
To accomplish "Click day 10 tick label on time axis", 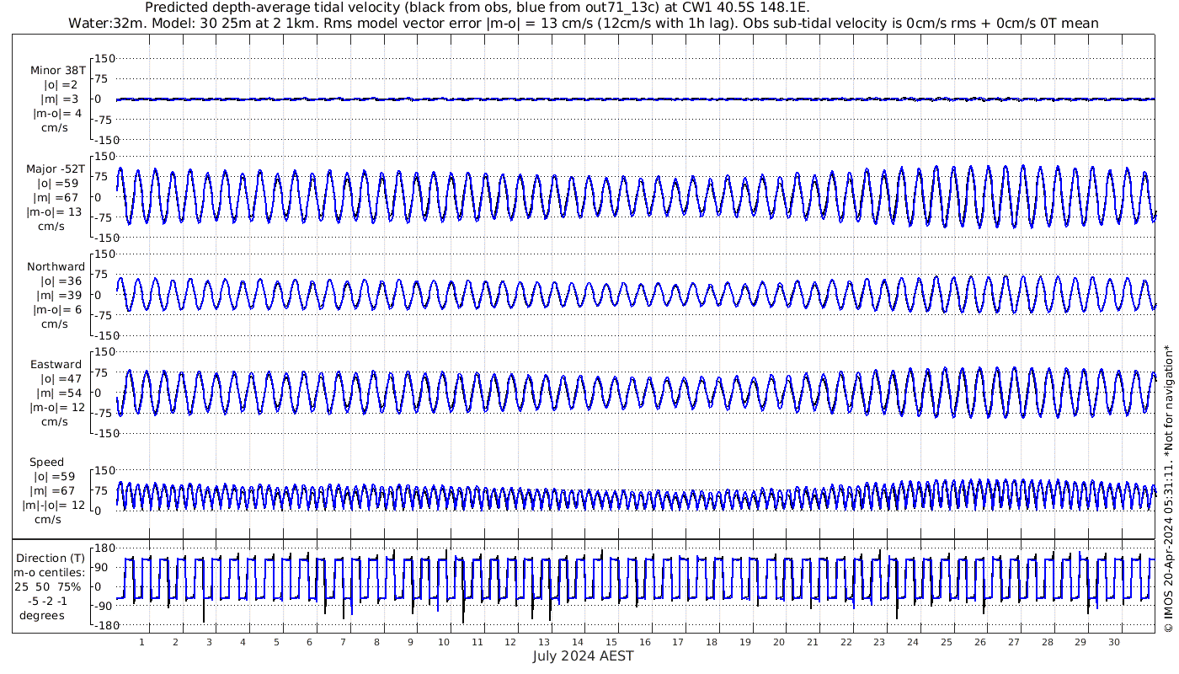I will coord(444,643).
